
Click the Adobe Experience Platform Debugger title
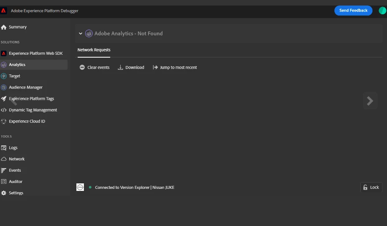coord(44,11)
